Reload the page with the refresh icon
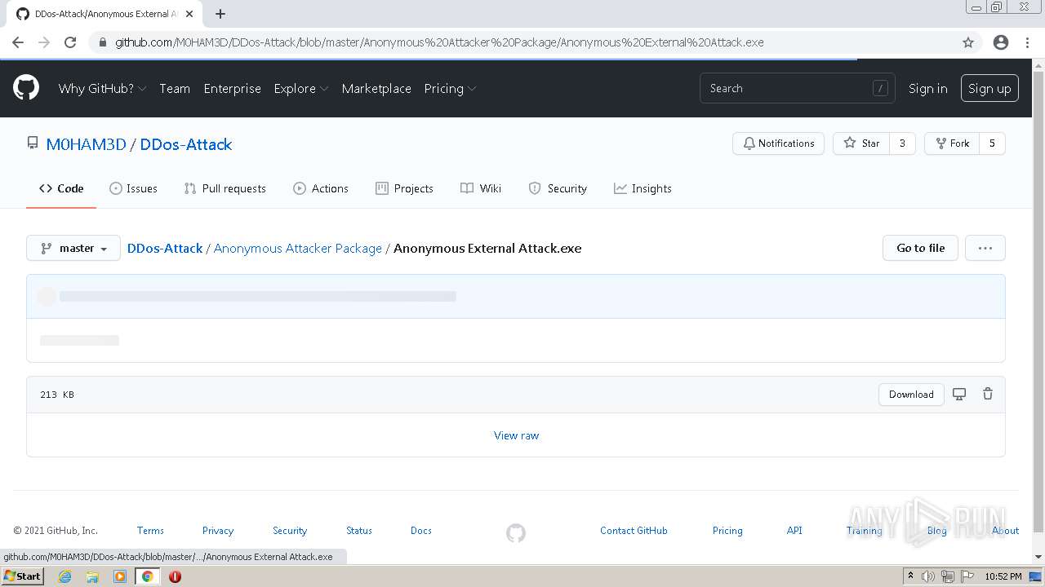 point(70,42)
